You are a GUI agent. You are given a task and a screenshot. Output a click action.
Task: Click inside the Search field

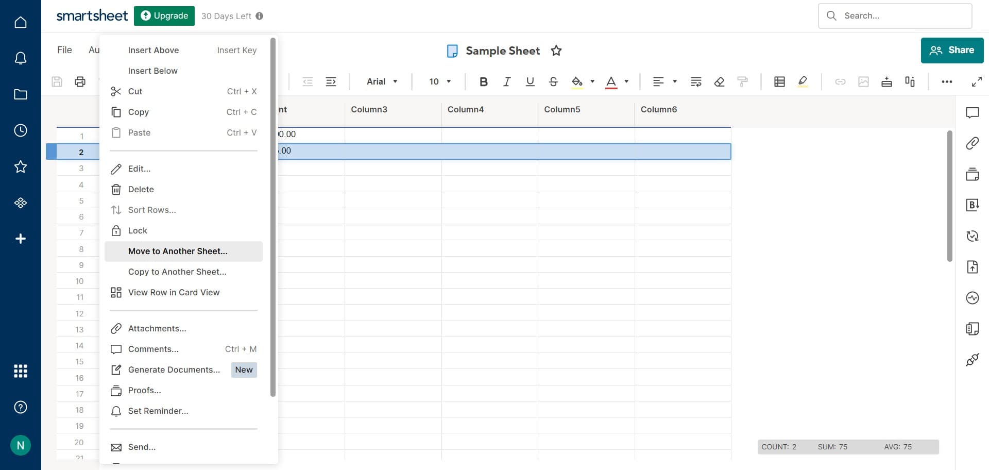pos(895,15)
